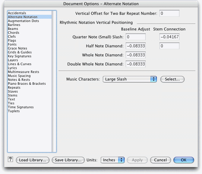The width and height of the screenshot is (202, 174).
Task: Choose Multimeasure Rests category
Action: pos(30,72)
